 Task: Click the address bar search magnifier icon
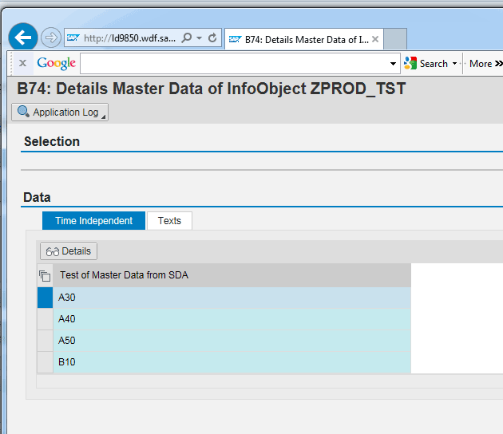[x=187, y=38]
